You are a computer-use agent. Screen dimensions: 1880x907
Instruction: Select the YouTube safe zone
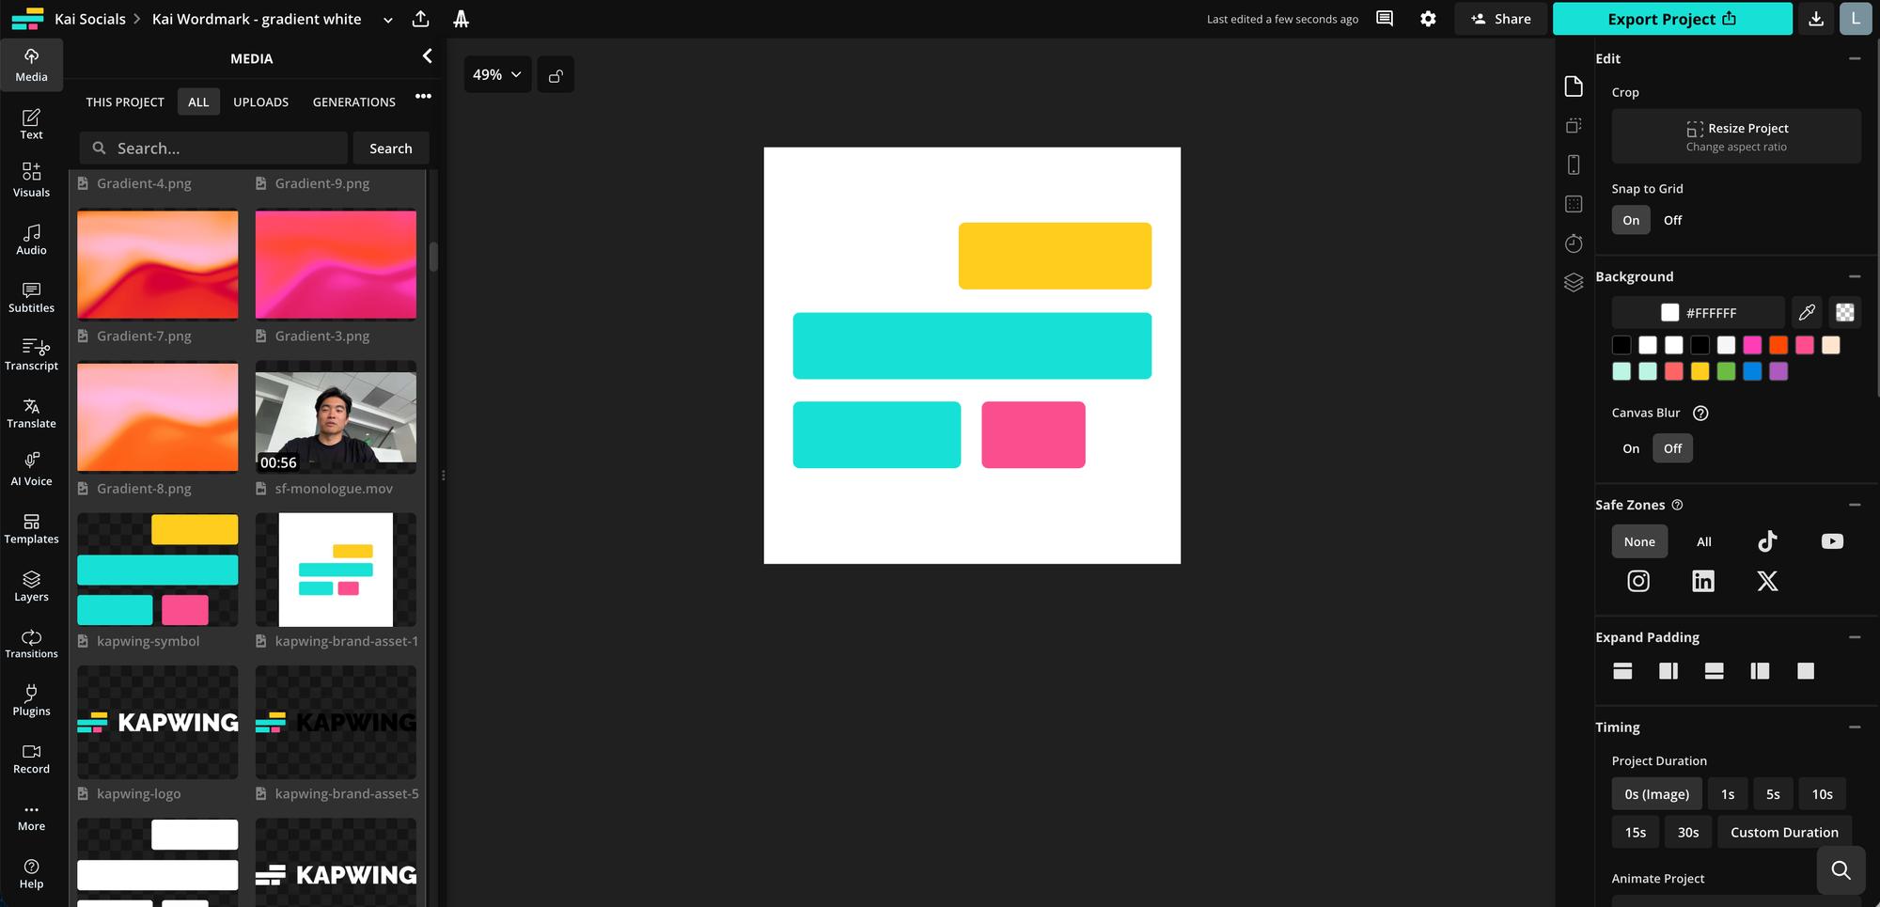tap(1832, 541)
